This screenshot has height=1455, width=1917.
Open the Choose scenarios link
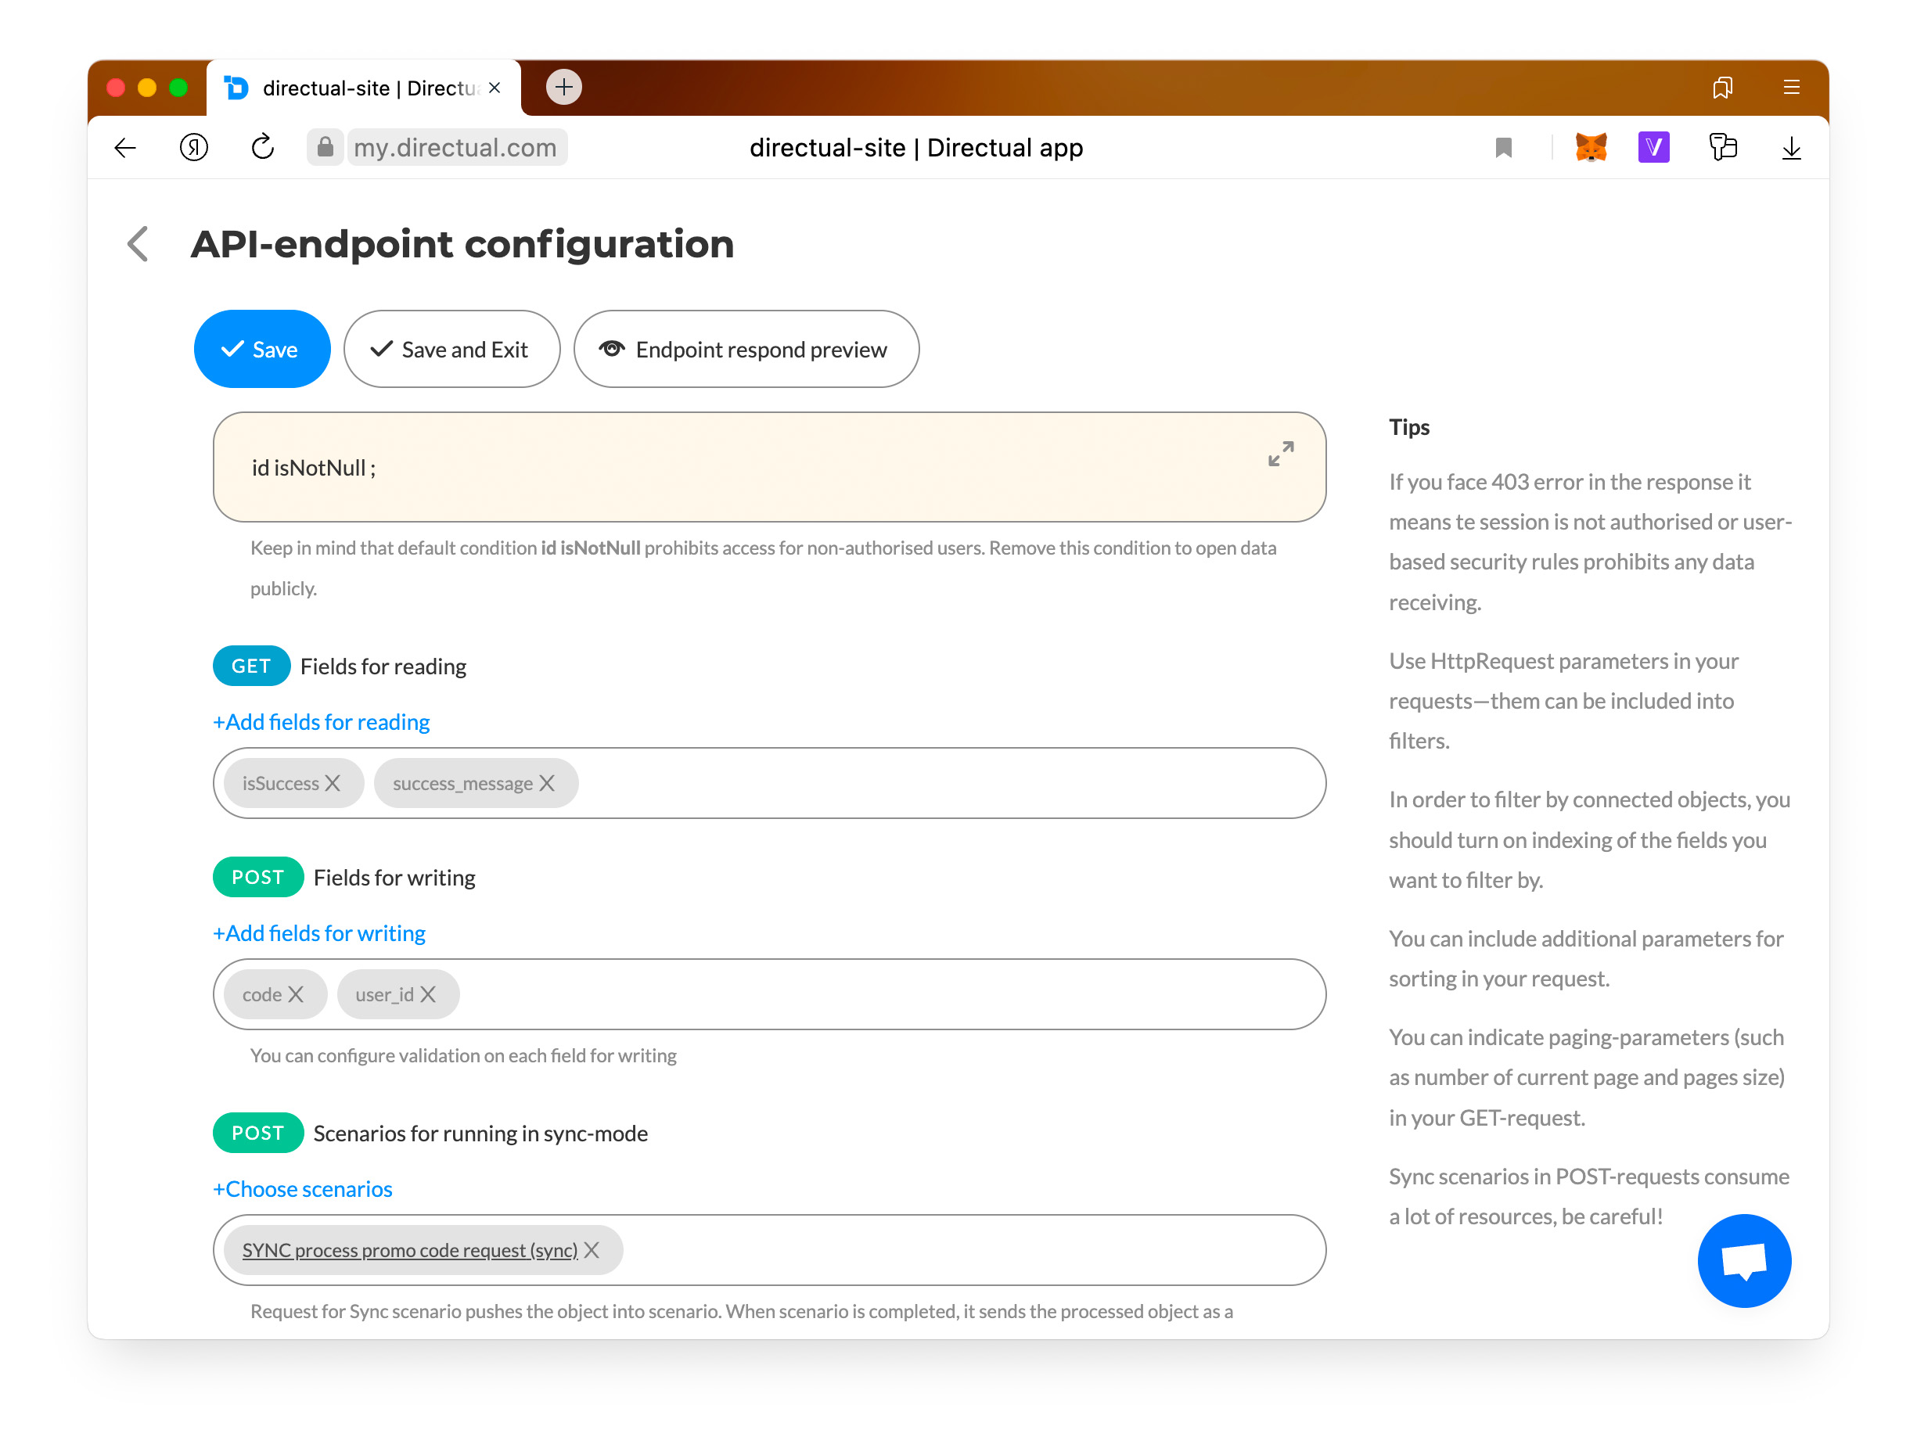pos(303,1188)
